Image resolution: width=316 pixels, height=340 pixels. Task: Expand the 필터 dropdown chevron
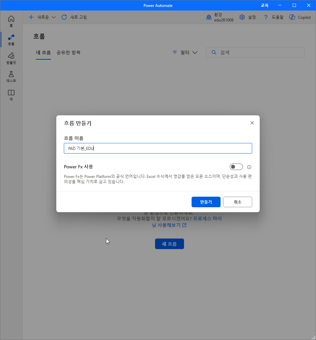[195, 52]
